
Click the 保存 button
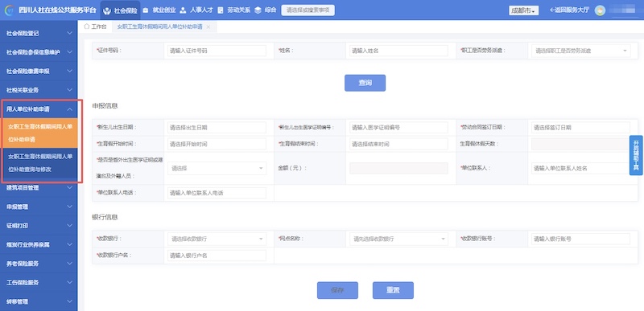[x=337, y=290]
